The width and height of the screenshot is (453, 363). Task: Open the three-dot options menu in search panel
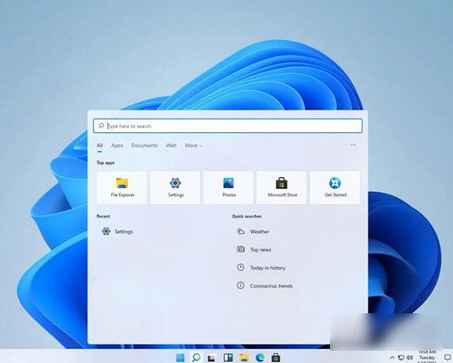353,146
